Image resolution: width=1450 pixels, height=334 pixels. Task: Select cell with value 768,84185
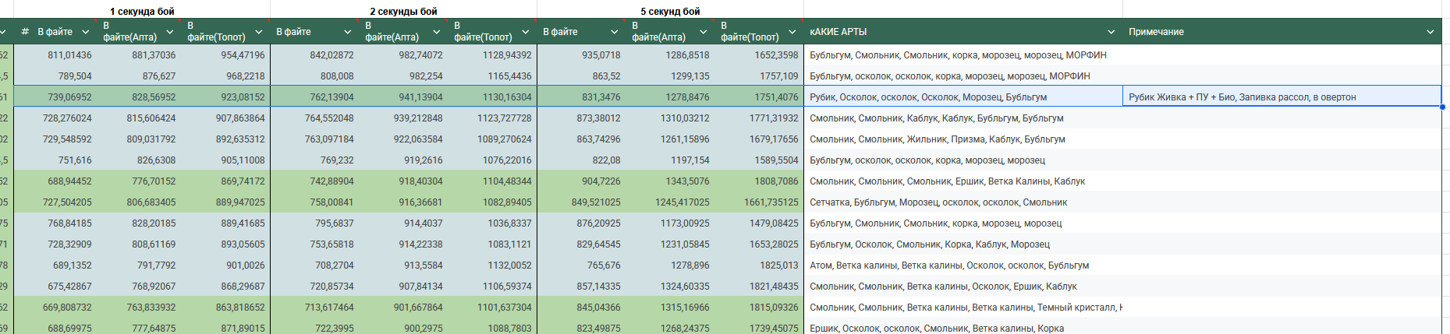55,223
